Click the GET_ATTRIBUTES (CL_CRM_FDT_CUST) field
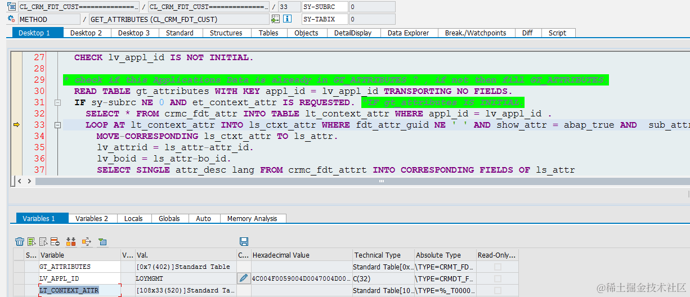Image resolution: width=690 pixels, height=297 pixels. [x=180, y=19]
